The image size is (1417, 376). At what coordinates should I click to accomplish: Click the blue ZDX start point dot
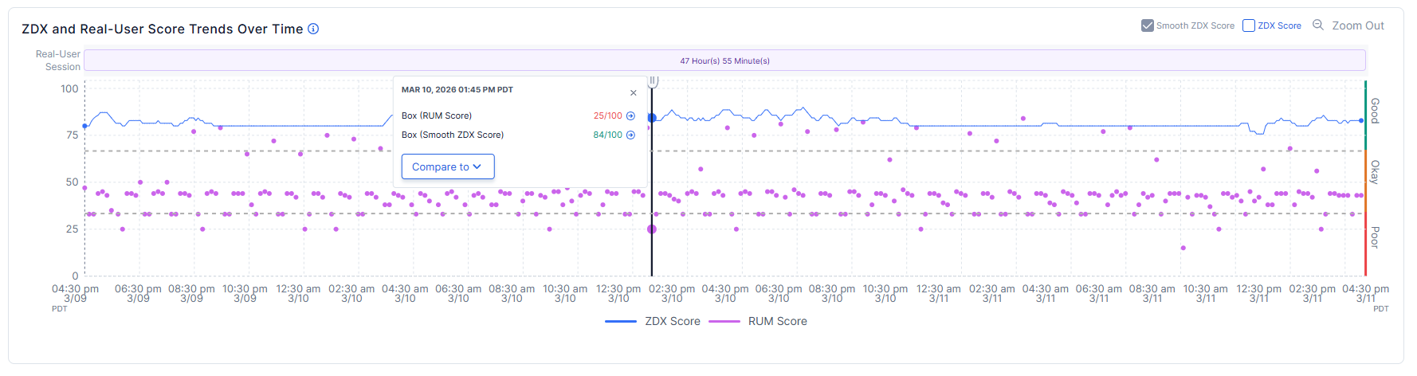pyautogui.click(x=85, y=126)
